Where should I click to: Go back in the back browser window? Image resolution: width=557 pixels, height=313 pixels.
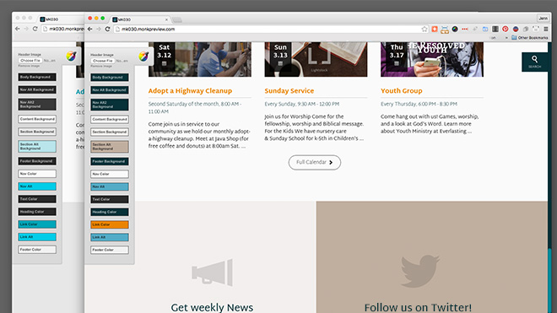pyautogui.click(x=18, y=29)
